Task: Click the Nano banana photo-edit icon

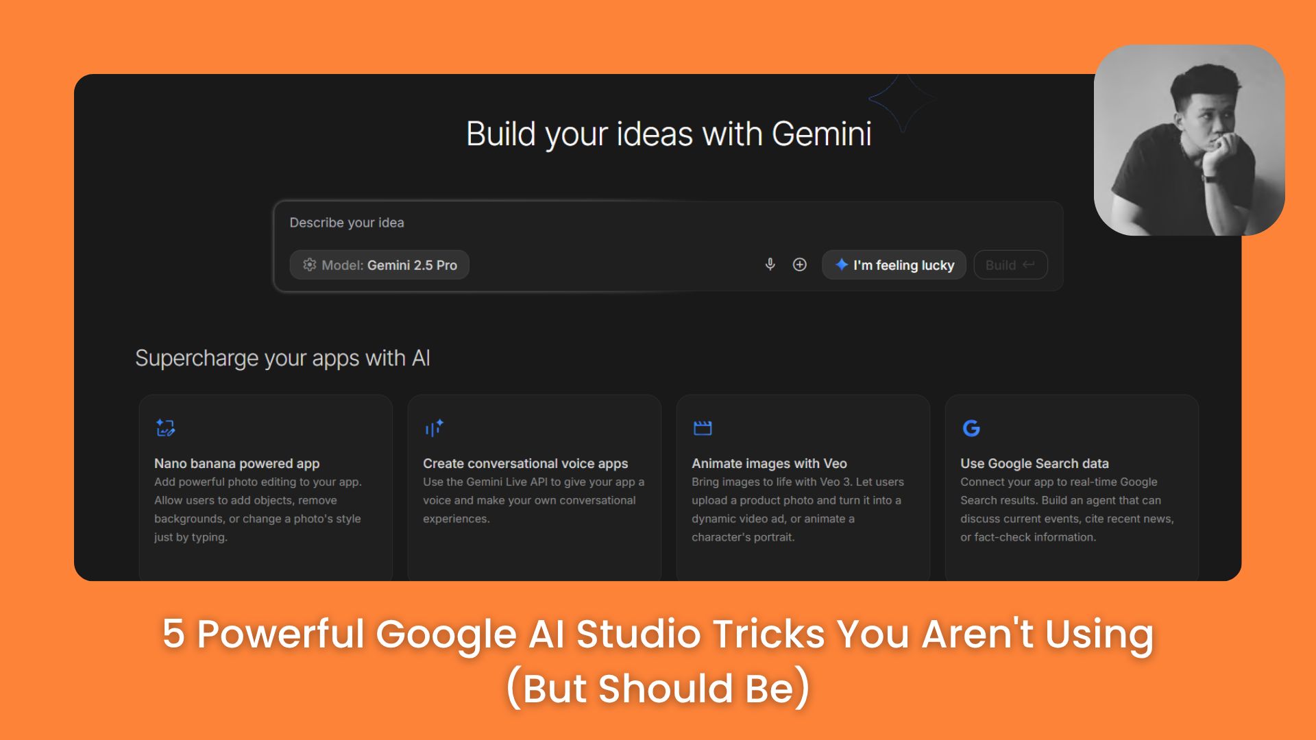Action: coord(165,428)
